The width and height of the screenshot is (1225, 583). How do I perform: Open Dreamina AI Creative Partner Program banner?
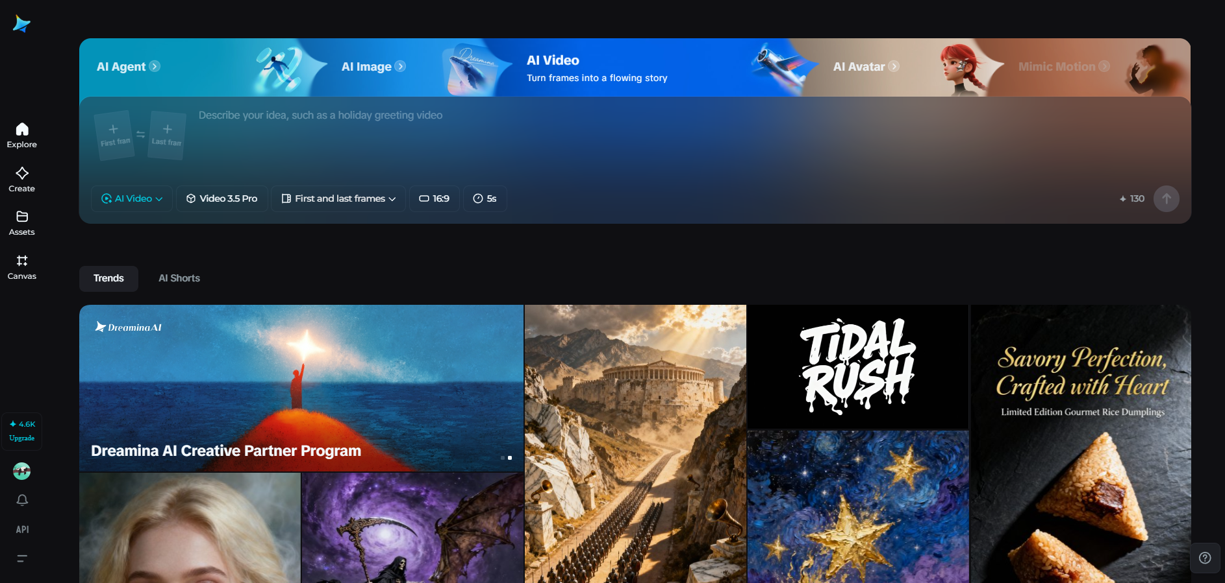(x=301, y=388)
